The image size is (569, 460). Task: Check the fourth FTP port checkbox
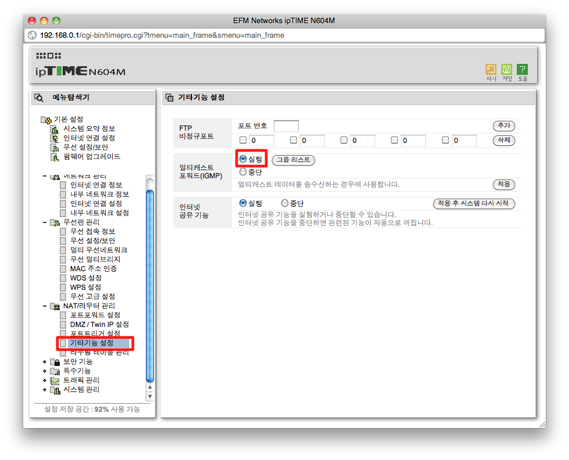coord(394,140)
